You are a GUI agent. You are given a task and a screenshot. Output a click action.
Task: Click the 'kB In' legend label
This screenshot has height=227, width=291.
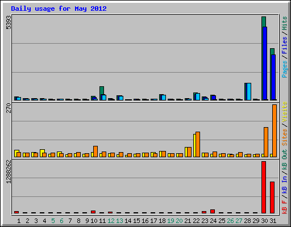(285, 184)
